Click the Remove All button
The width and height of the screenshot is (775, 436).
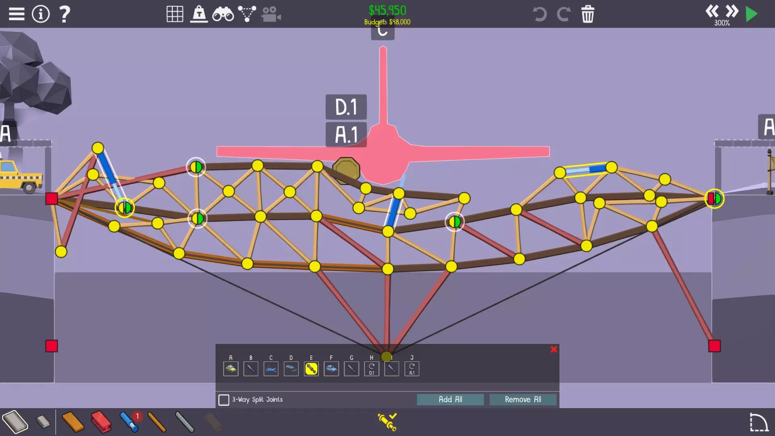(x=523, y=399)
